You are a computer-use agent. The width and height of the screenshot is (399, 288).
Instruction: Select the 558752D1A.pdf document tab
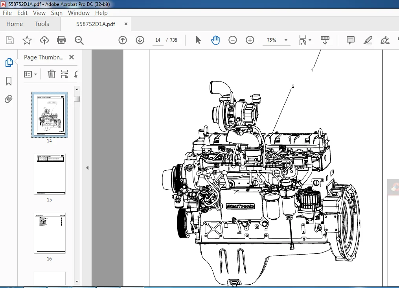click(96, 24)
